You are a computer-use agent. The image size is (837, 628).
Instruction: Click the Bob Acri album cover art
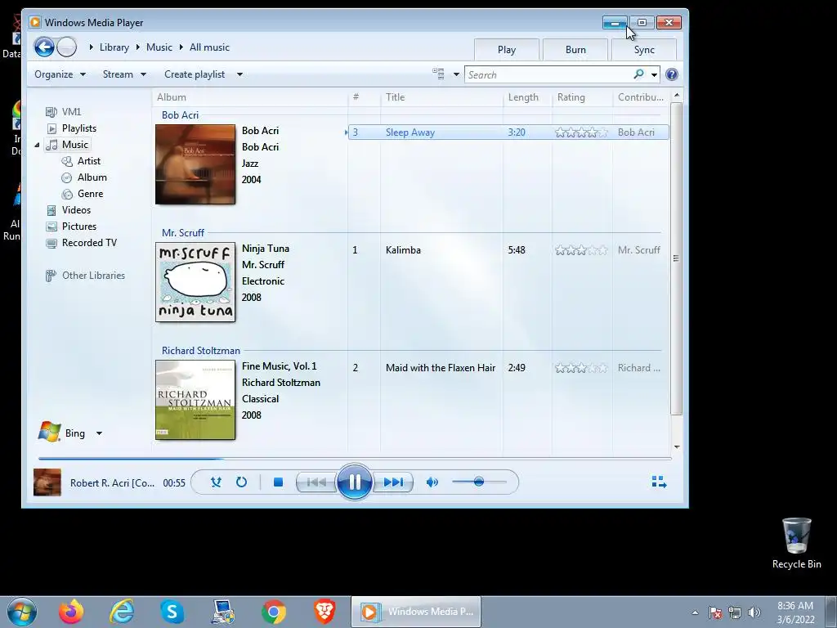(x=195, y=164)
